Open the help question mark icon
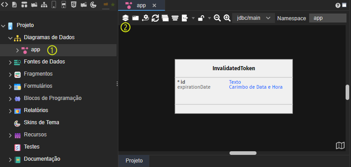351x167 pixels. (x=338, y=5)
